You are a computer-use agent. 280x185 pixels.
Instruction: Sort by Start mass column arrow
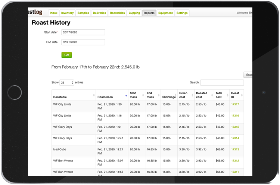pyautogui.click(x=143, y=95)
